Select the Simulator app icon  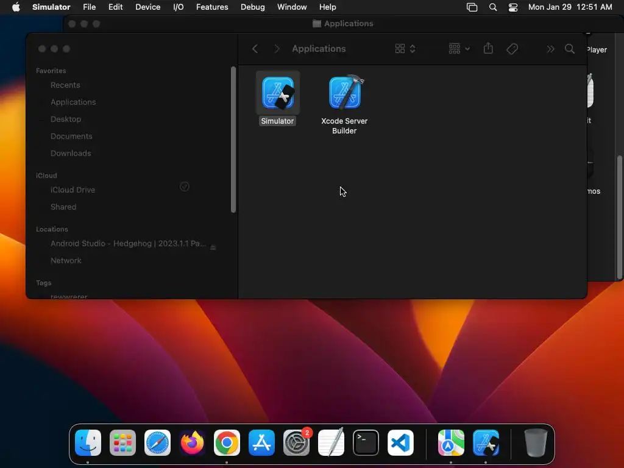pos(278,93)
